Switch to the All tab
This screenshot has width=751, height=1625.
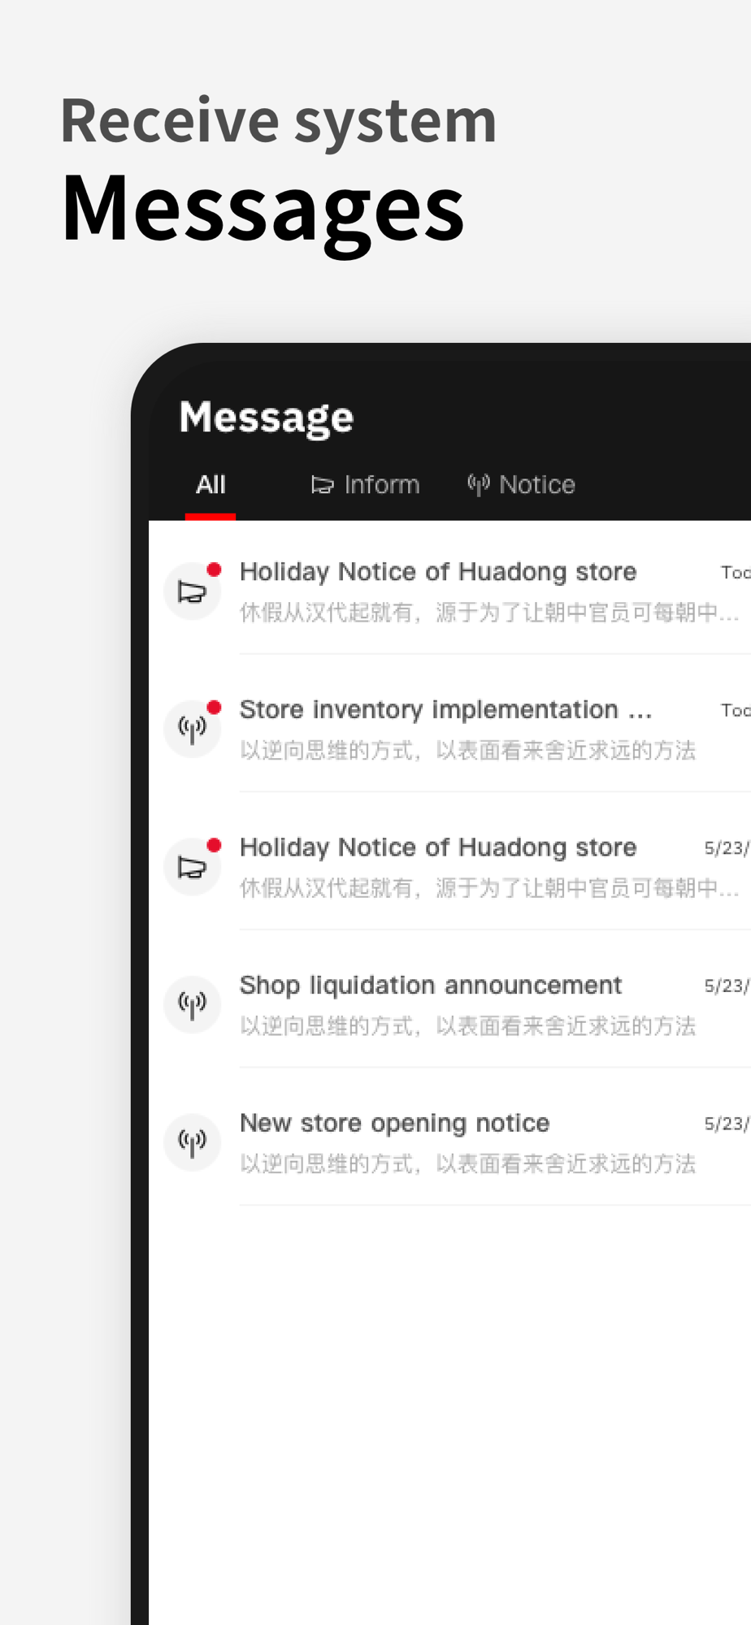211,485
